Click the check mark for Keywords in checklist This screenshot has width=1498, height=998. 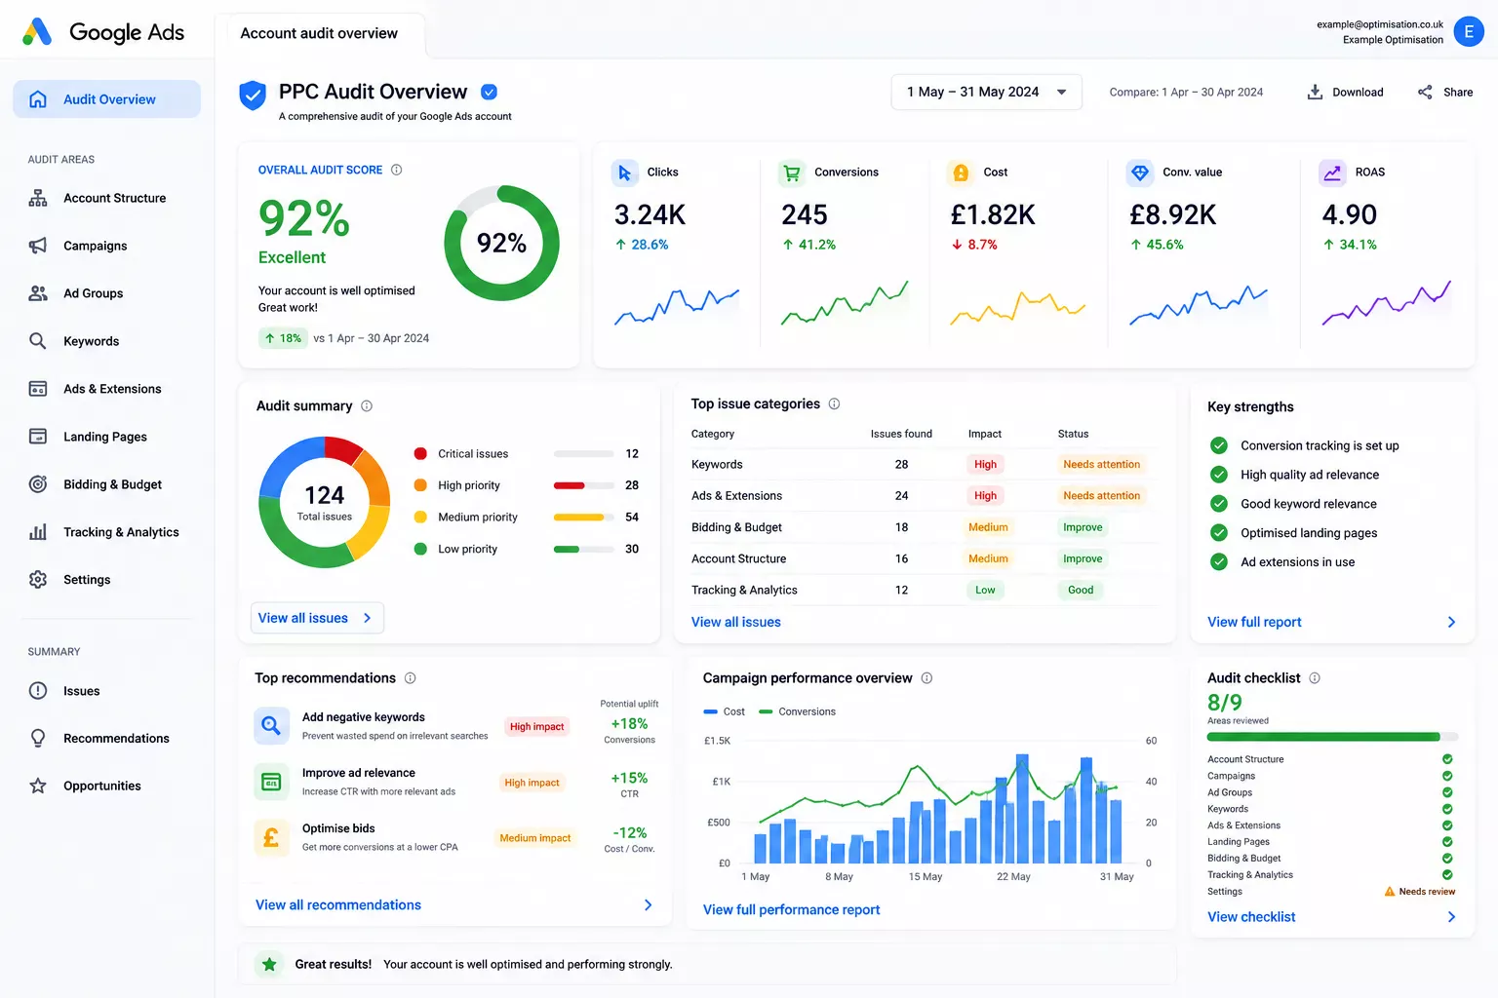pos(1447,809)
